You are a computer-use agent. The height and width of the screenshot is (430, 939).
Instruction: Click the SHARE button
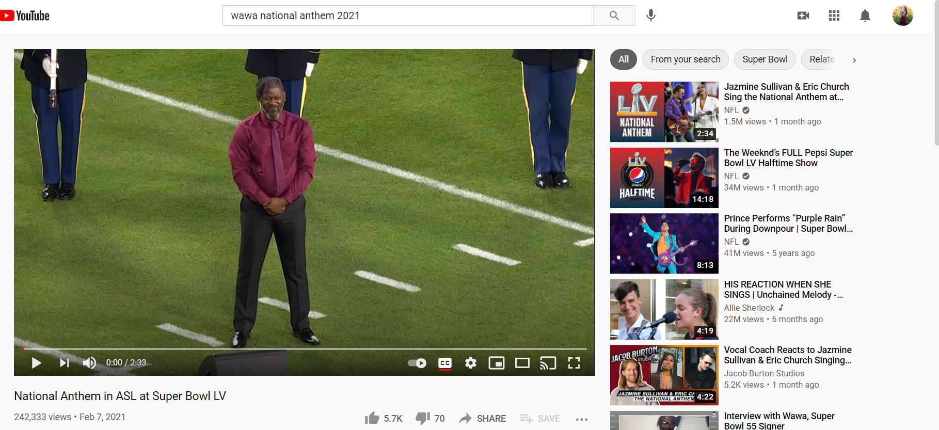482,418
